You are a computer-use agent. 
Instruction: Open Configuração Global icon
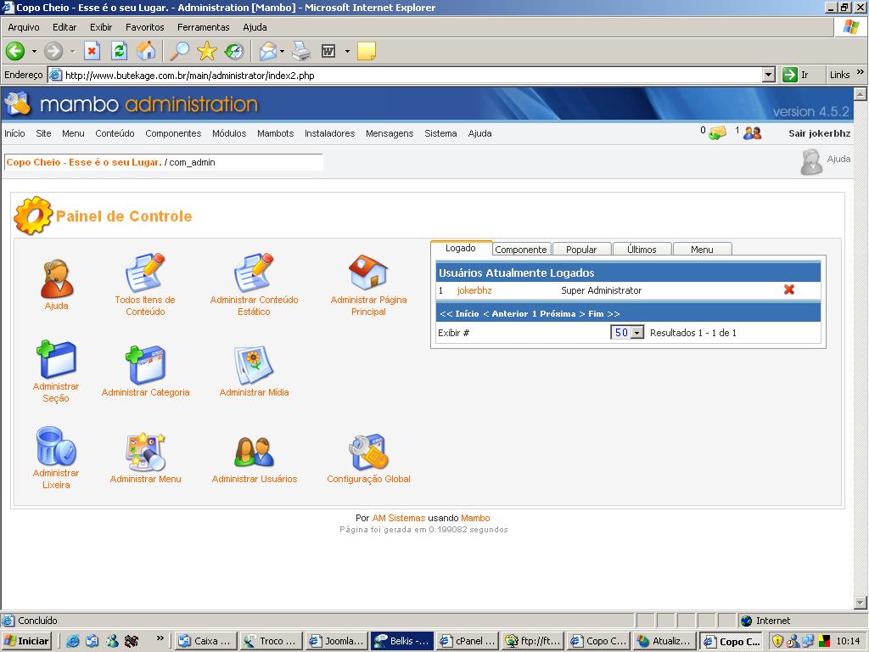click(x=368, y=452)
